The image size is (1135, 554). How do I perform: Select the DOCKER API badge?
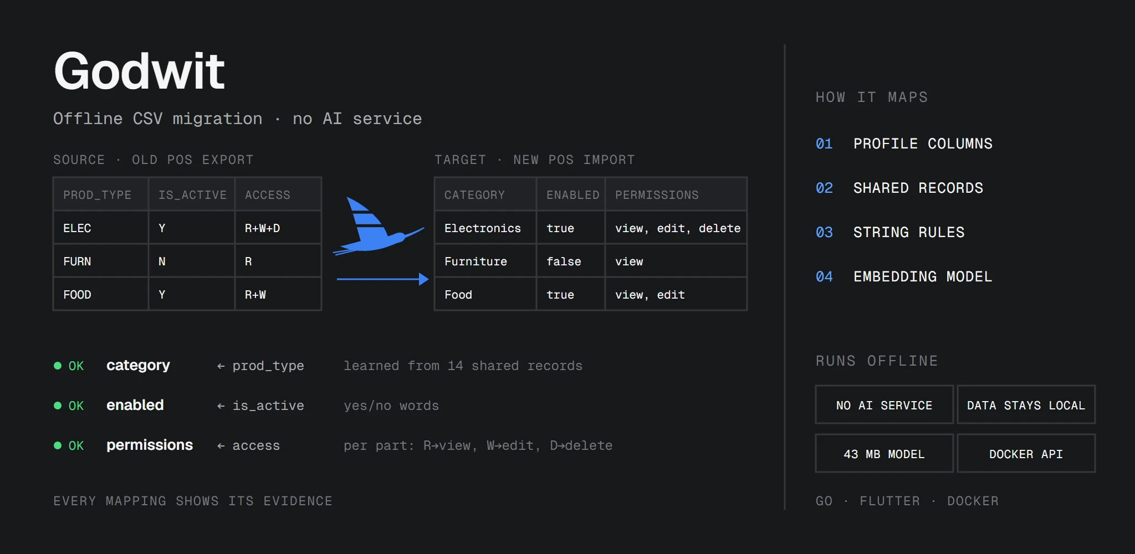[1026, 454]
